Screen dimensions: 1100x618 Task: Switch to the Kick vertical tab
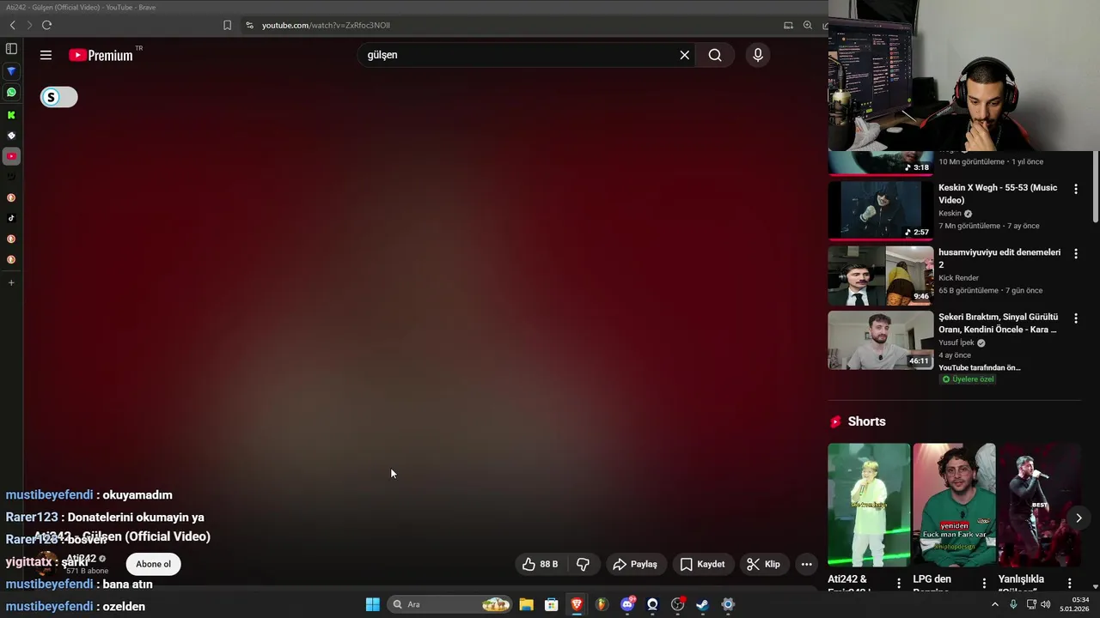11,114
